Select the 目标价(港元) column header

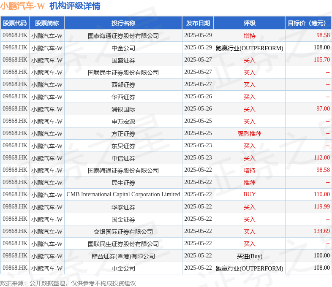point(308,23)
